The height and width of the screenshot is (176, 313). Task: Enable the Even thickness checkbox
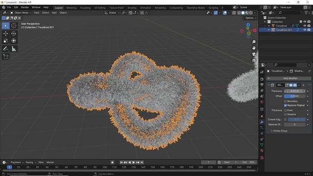(285, 110)
